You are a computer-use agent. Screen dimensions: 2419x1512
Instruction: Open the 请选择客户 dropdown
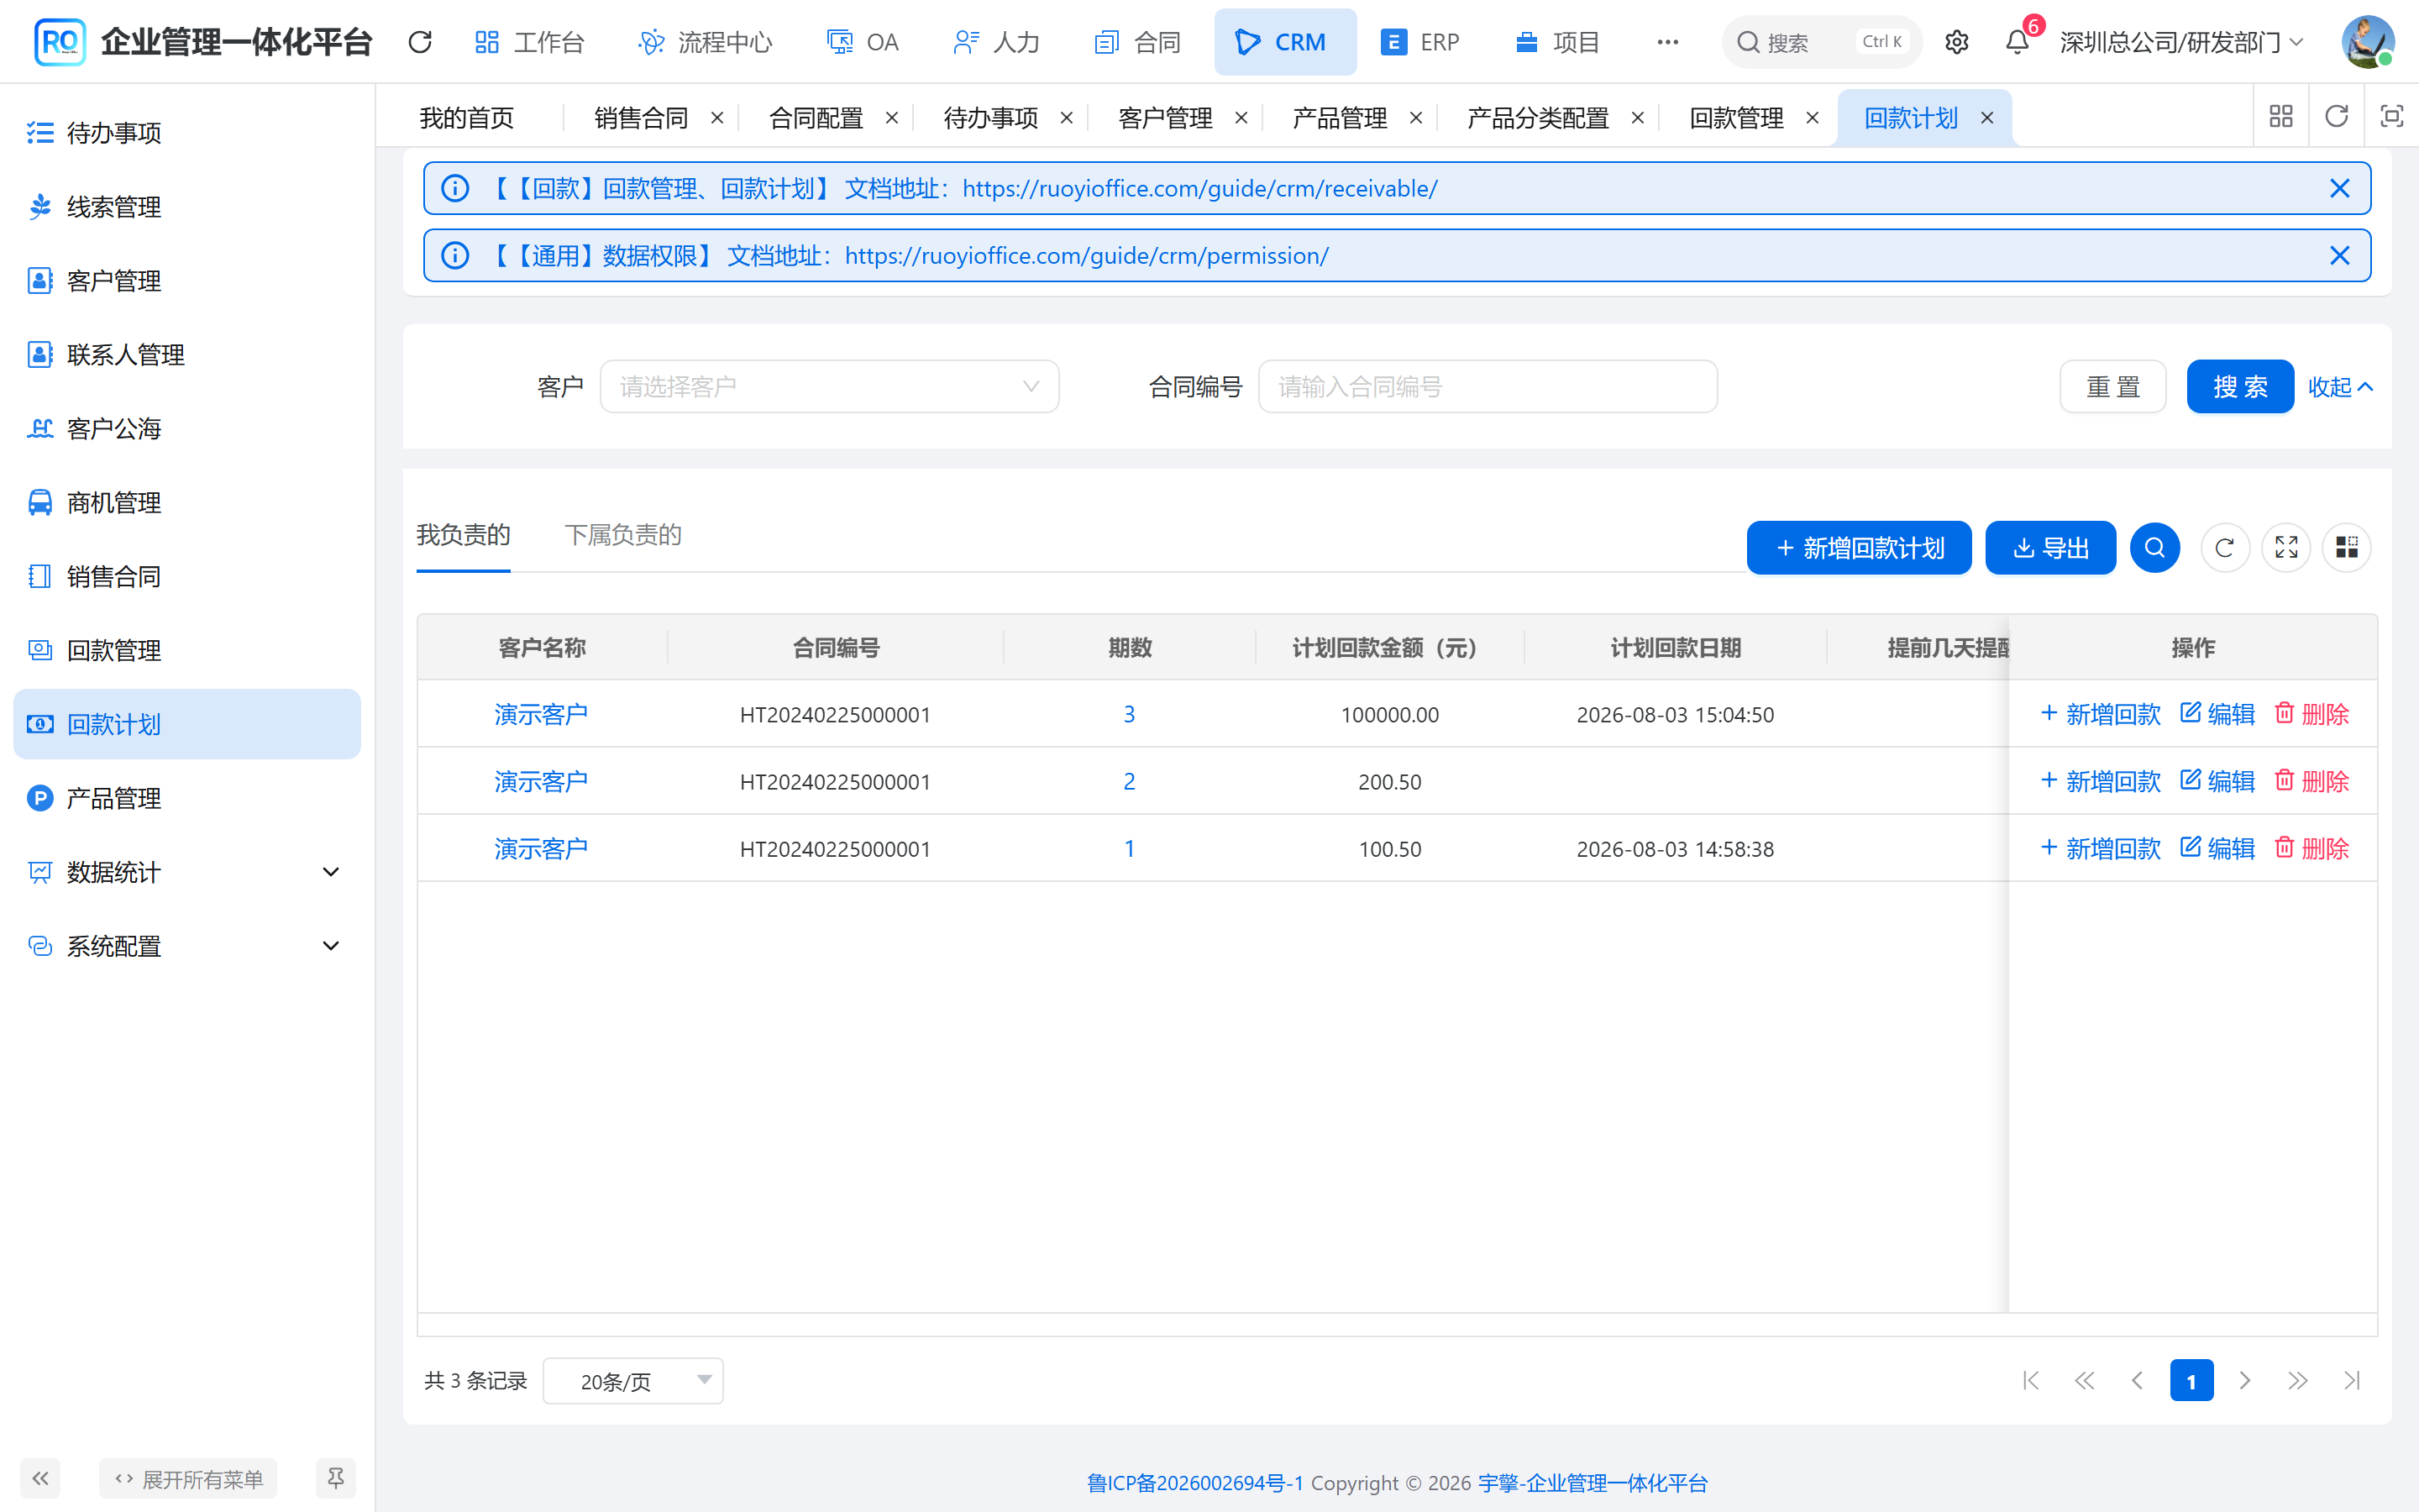(829, 386)
